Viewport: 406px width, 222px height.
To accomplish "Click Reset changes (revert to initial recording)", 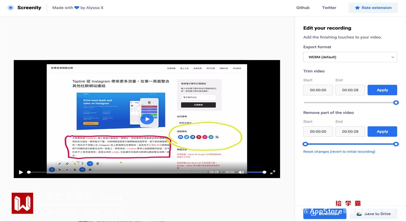I will pos(339,152).
